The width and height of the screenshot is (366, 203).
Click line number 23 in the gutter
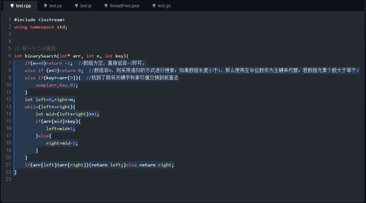(8, 179)
